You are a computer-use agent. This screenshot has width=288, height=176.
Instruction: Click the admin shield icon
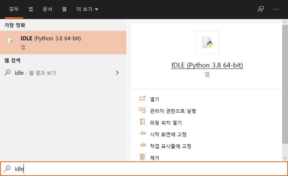click(143, 110)
